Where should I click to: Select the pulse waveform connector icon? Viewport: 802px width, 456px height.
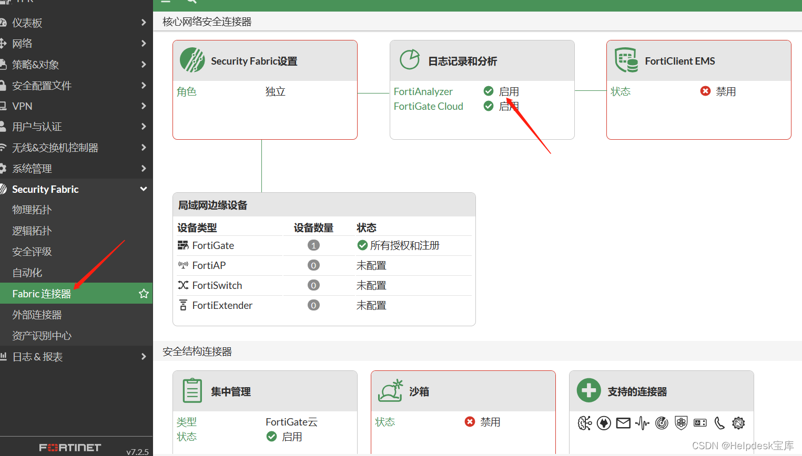(642, 423)
